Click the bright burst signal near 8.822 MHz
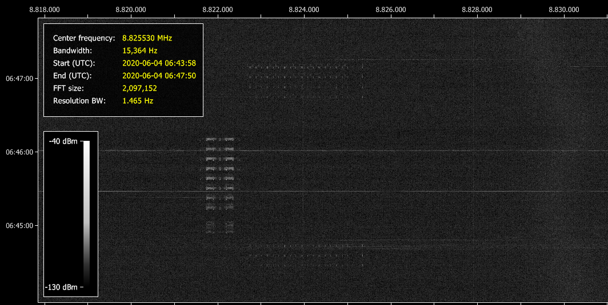Viewport: 608px width, 305px height. click(x=220, y=185)
